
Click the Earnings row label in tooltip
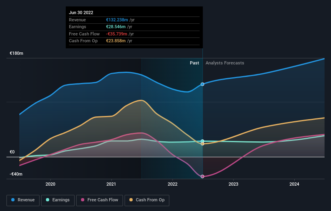click(77, 27)
